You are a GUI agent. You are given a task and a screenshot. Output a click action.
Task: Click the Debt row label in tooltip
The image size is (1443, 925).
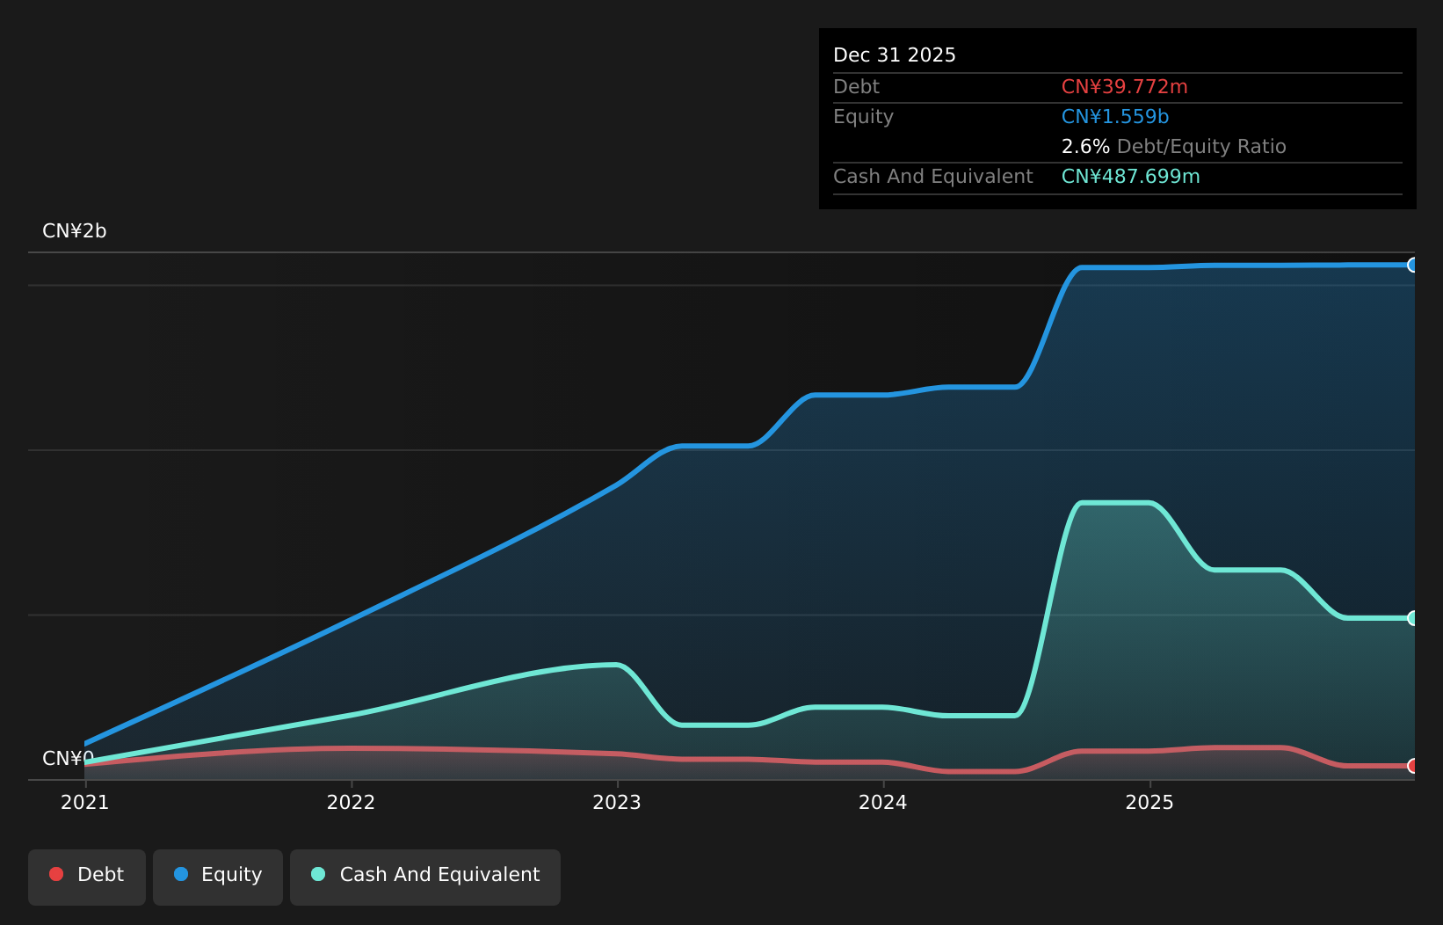click(857, 87)
